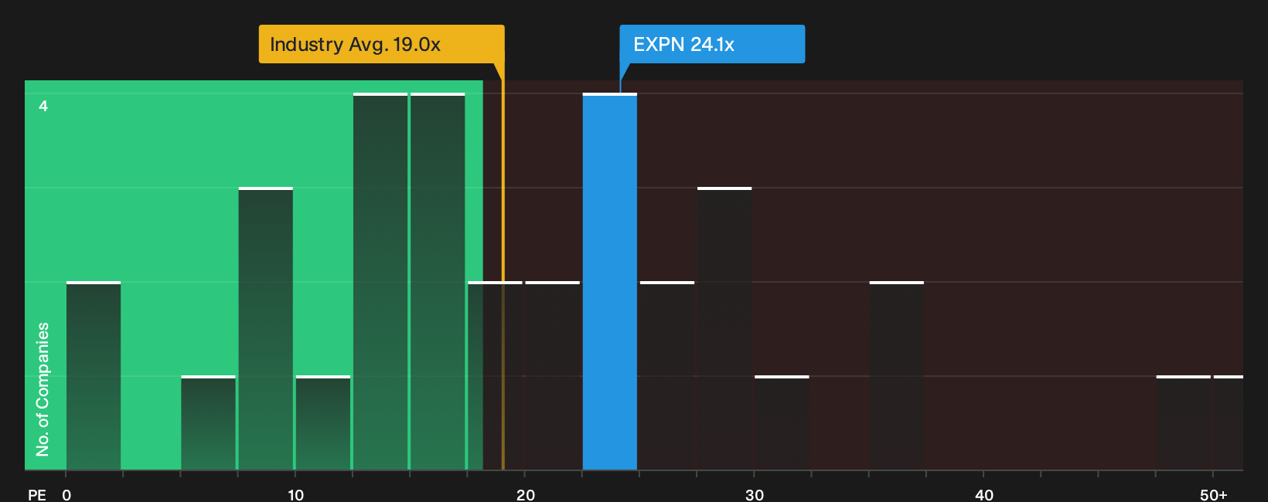Select the short bar between PE 5 and 7.5
The width and height of the screenshot is (1268, 502).
pyautogui.click(x=208, y=423)
